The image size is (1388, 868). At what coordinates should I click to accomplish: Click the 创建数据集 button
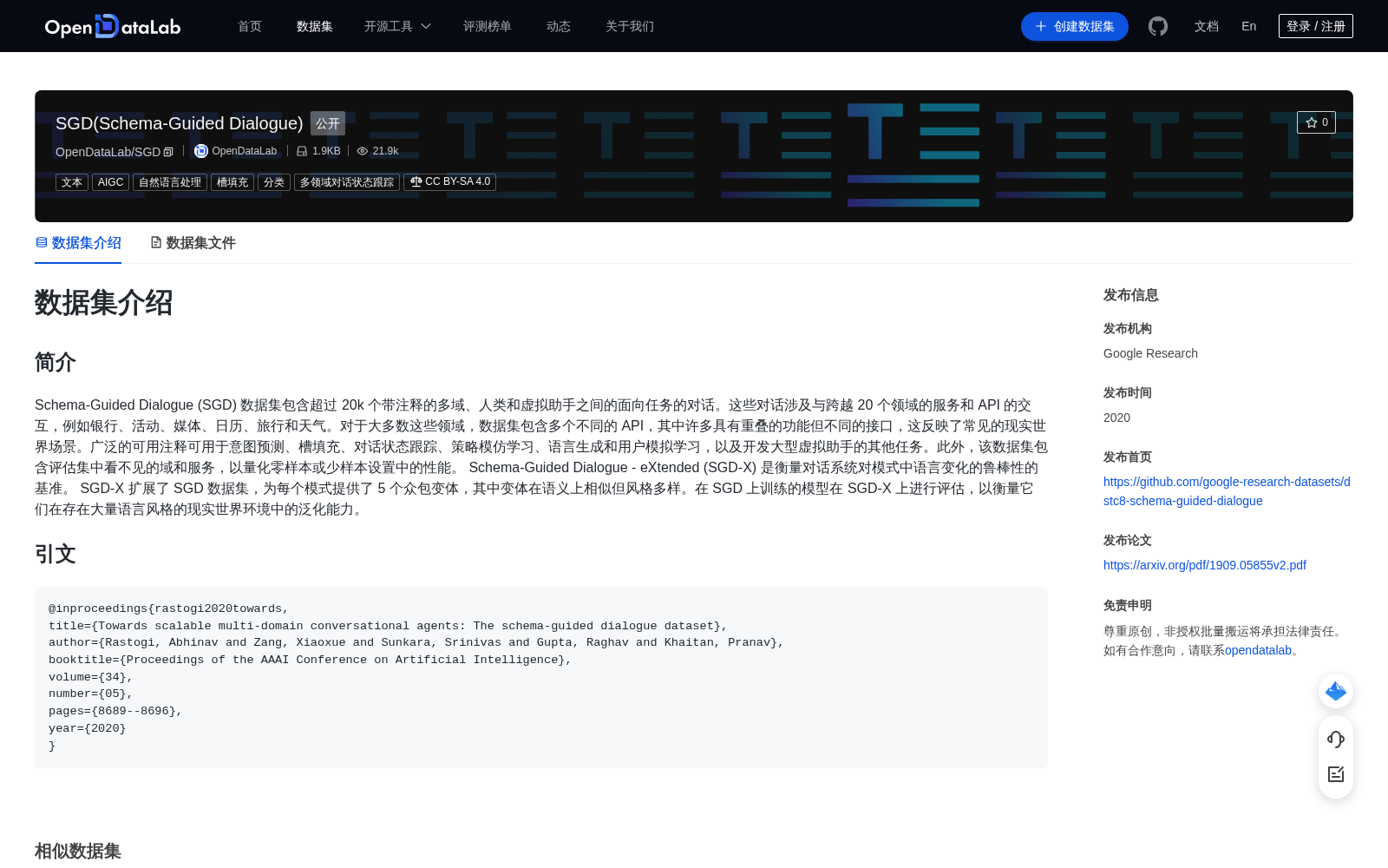pyautogui.click(x=1075, y=26)
